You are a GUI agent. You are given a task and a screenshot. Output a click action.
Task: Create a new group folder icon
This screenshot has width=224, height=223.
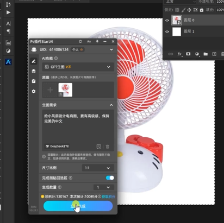click(x=206, y=54)
